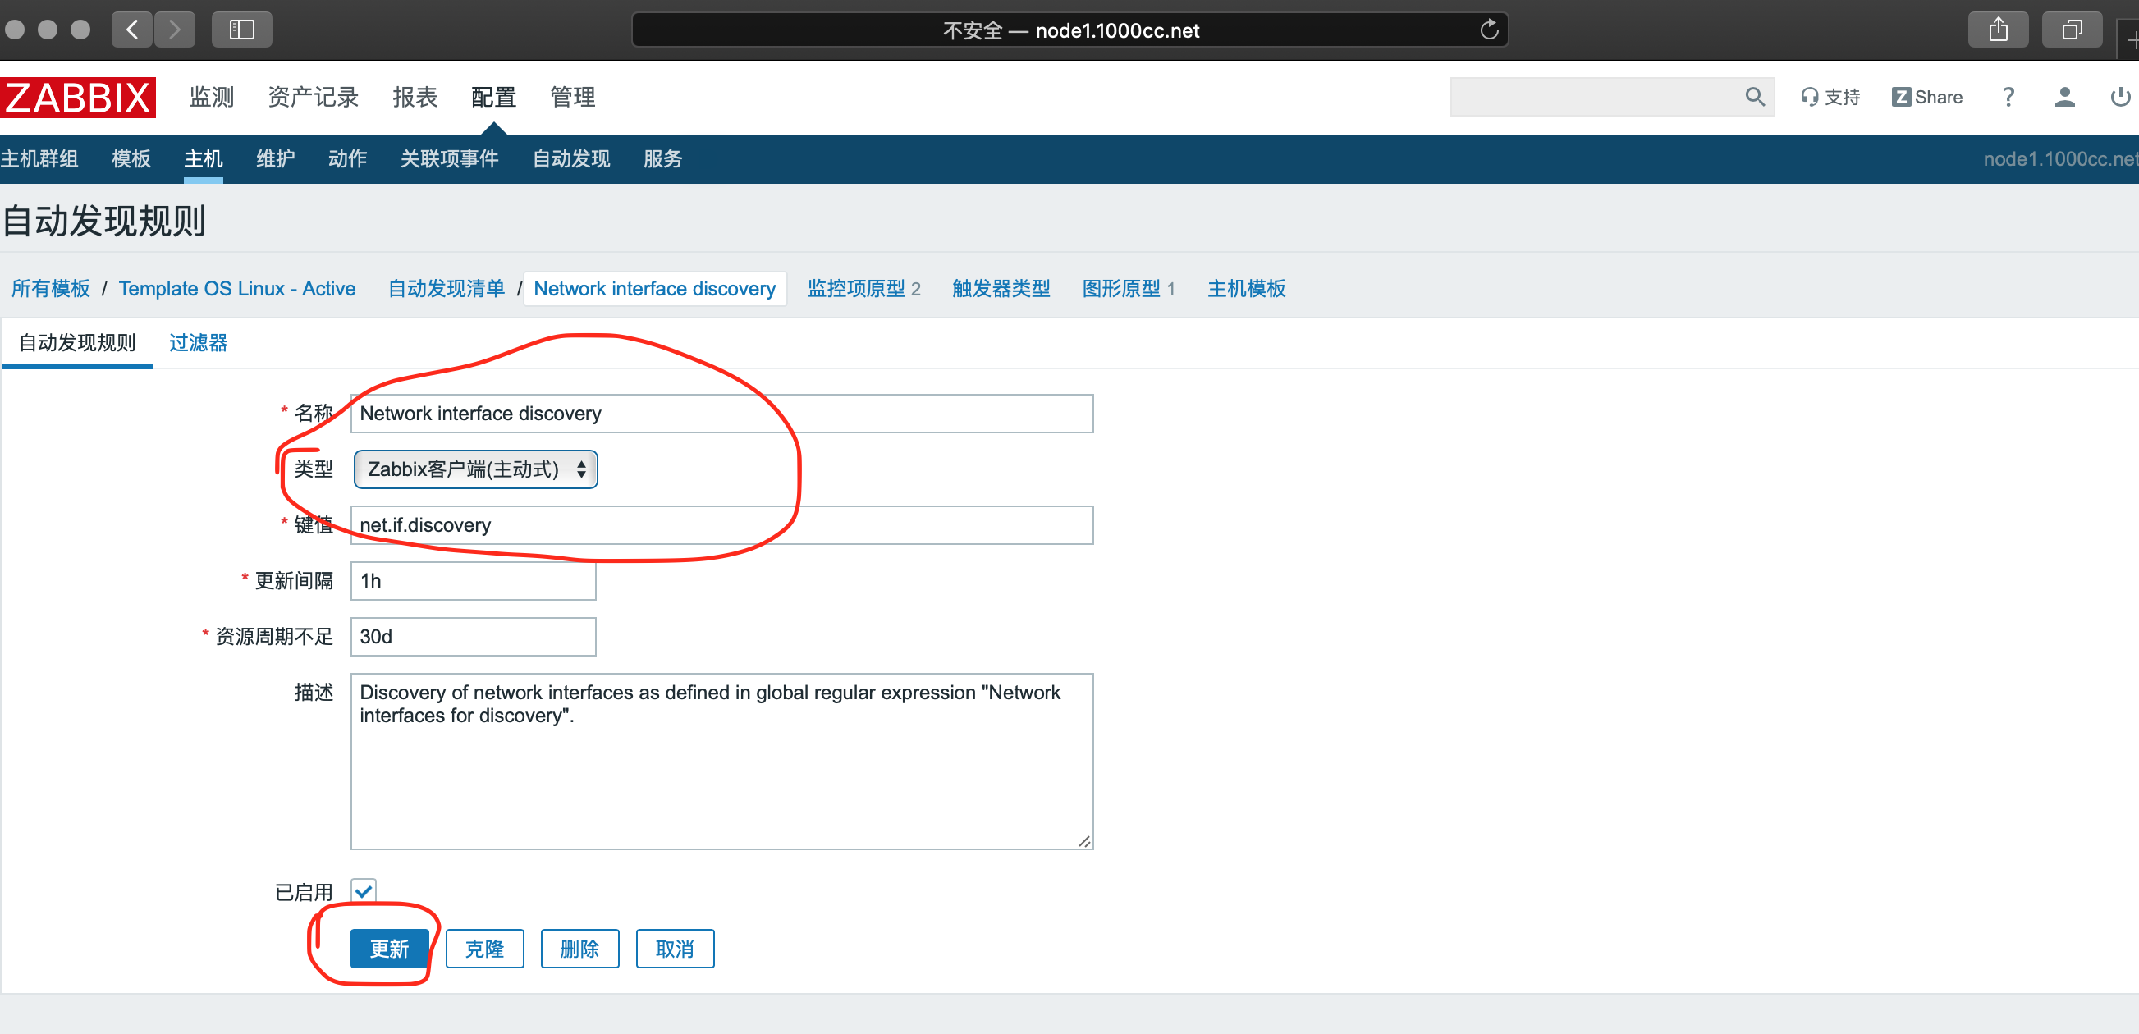The image size is (2139, 1034).
Task: Click the 删除 delete button
Action: (579, 949)
